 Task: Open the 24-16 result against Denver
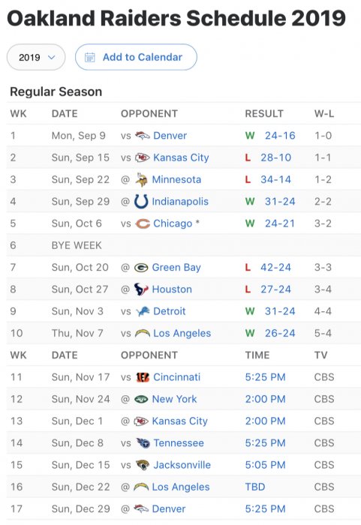point(280,136)
